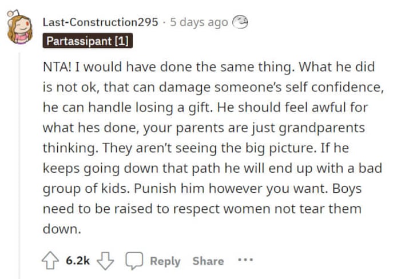
Task: Click the "NTA!" verdict at comment start
Action: click(57, 67)
